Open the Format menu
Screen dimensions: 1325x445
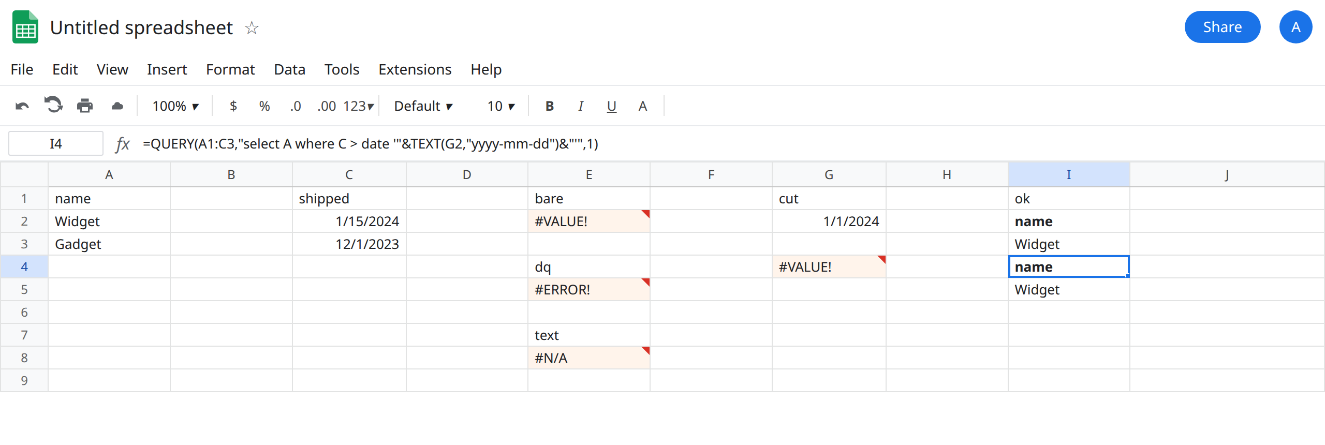(x=230, y=69)
